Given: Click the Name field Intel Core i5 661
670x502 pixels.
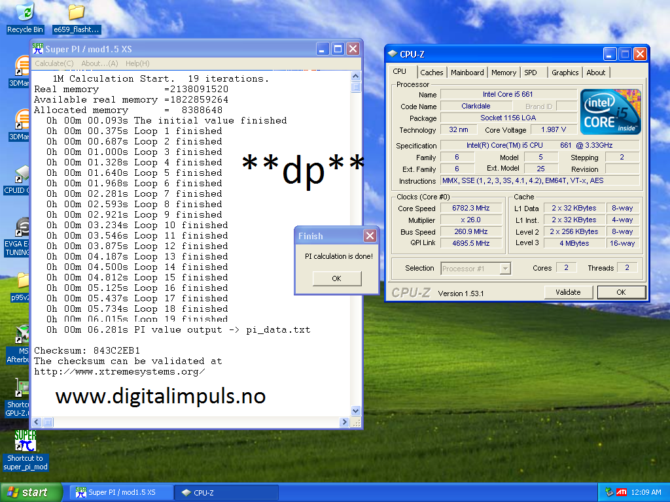Looking at the screenshot, I should (x=508, y=94).
